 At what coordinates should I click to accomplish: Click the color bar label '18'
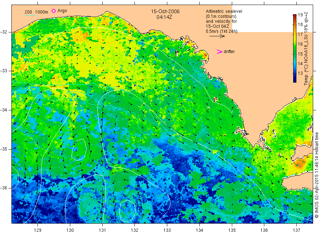[300, 25]
